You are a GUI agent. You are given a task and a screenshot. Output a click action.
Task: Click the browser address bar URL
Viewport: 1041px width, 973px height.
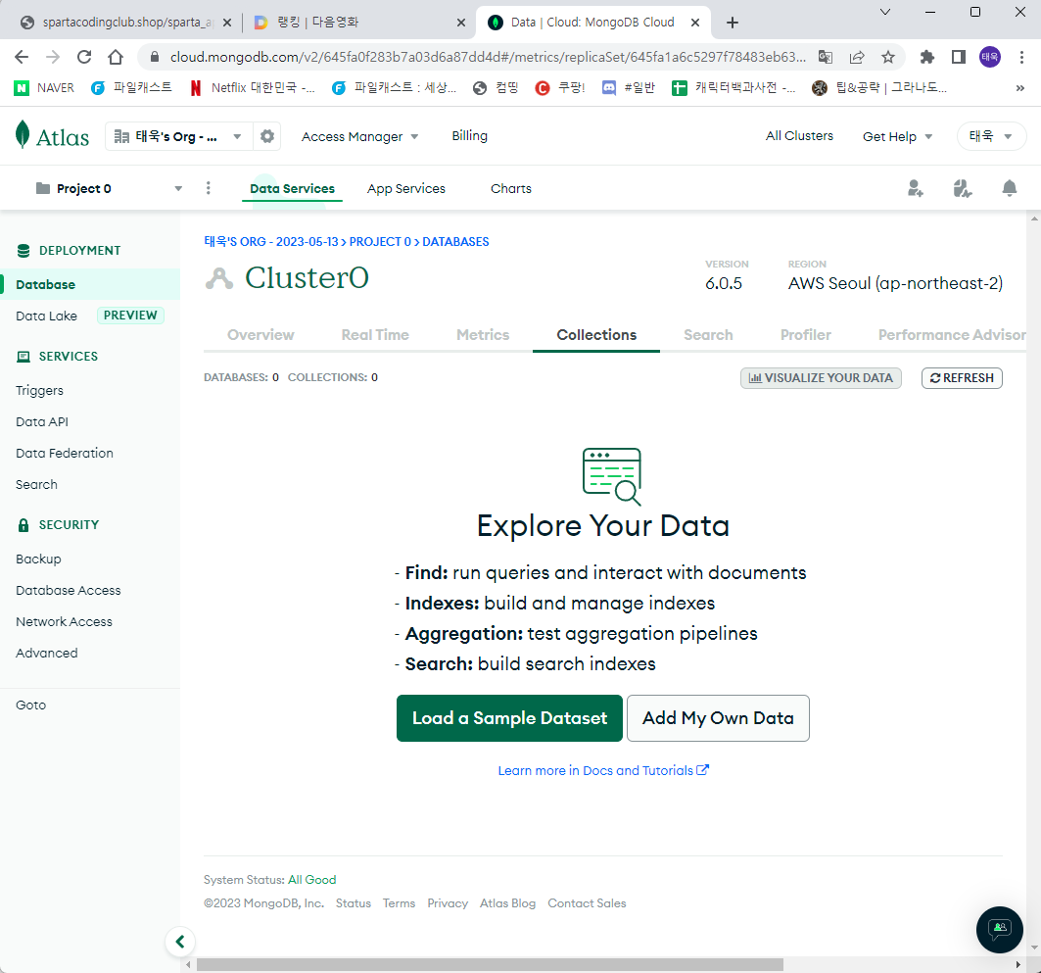point(488,57)
